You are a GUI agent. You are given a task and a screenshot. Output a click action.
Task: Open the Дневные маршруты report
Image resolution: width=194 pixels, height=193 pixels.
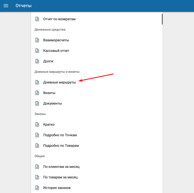[x=59, y=82]
